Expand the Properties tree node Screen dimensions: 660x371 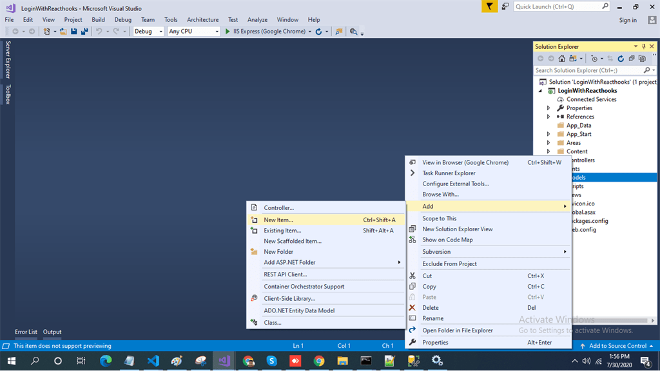[548, 108]
